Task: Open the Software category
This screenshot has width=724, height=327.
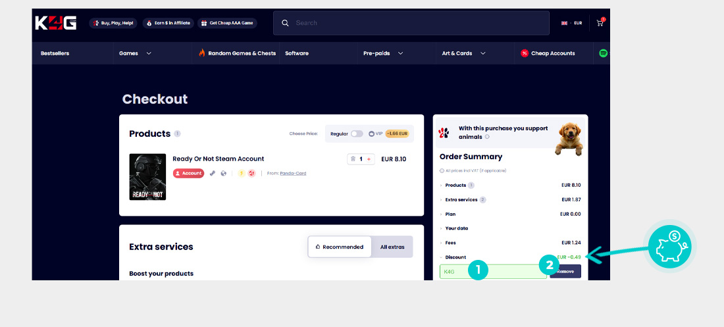Action: (296, 53)
